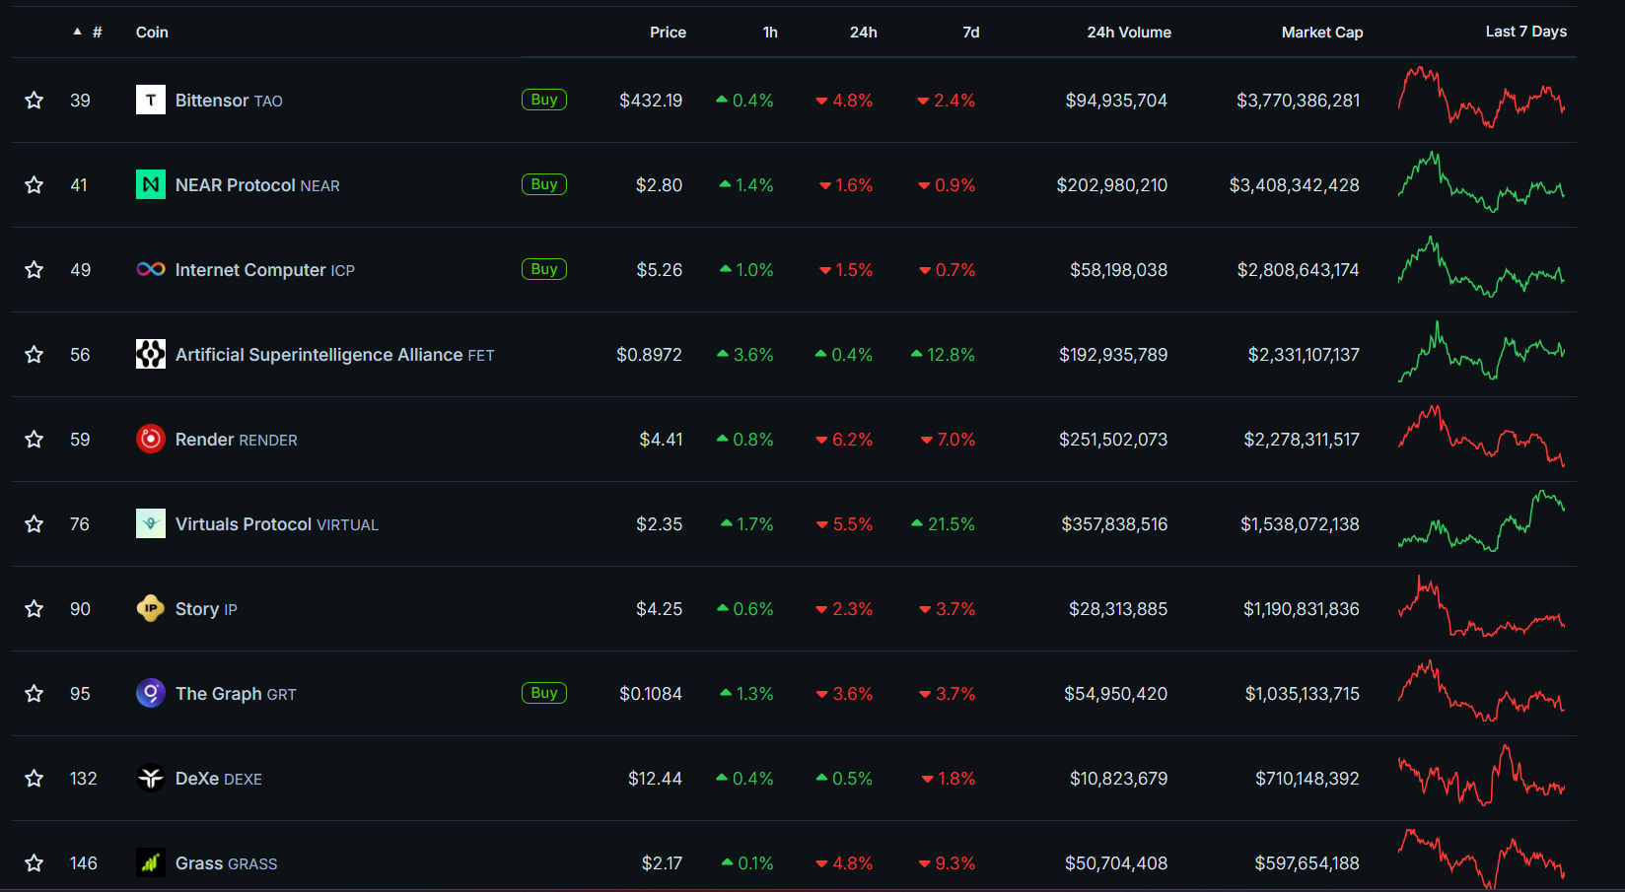1625x892 pixels.
Task: Open NEAR Protocol 7-day sparkline
Action: pos(1481,182)
